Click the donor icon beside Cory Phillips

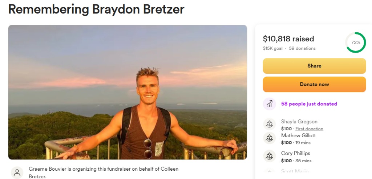coord(269,156)
